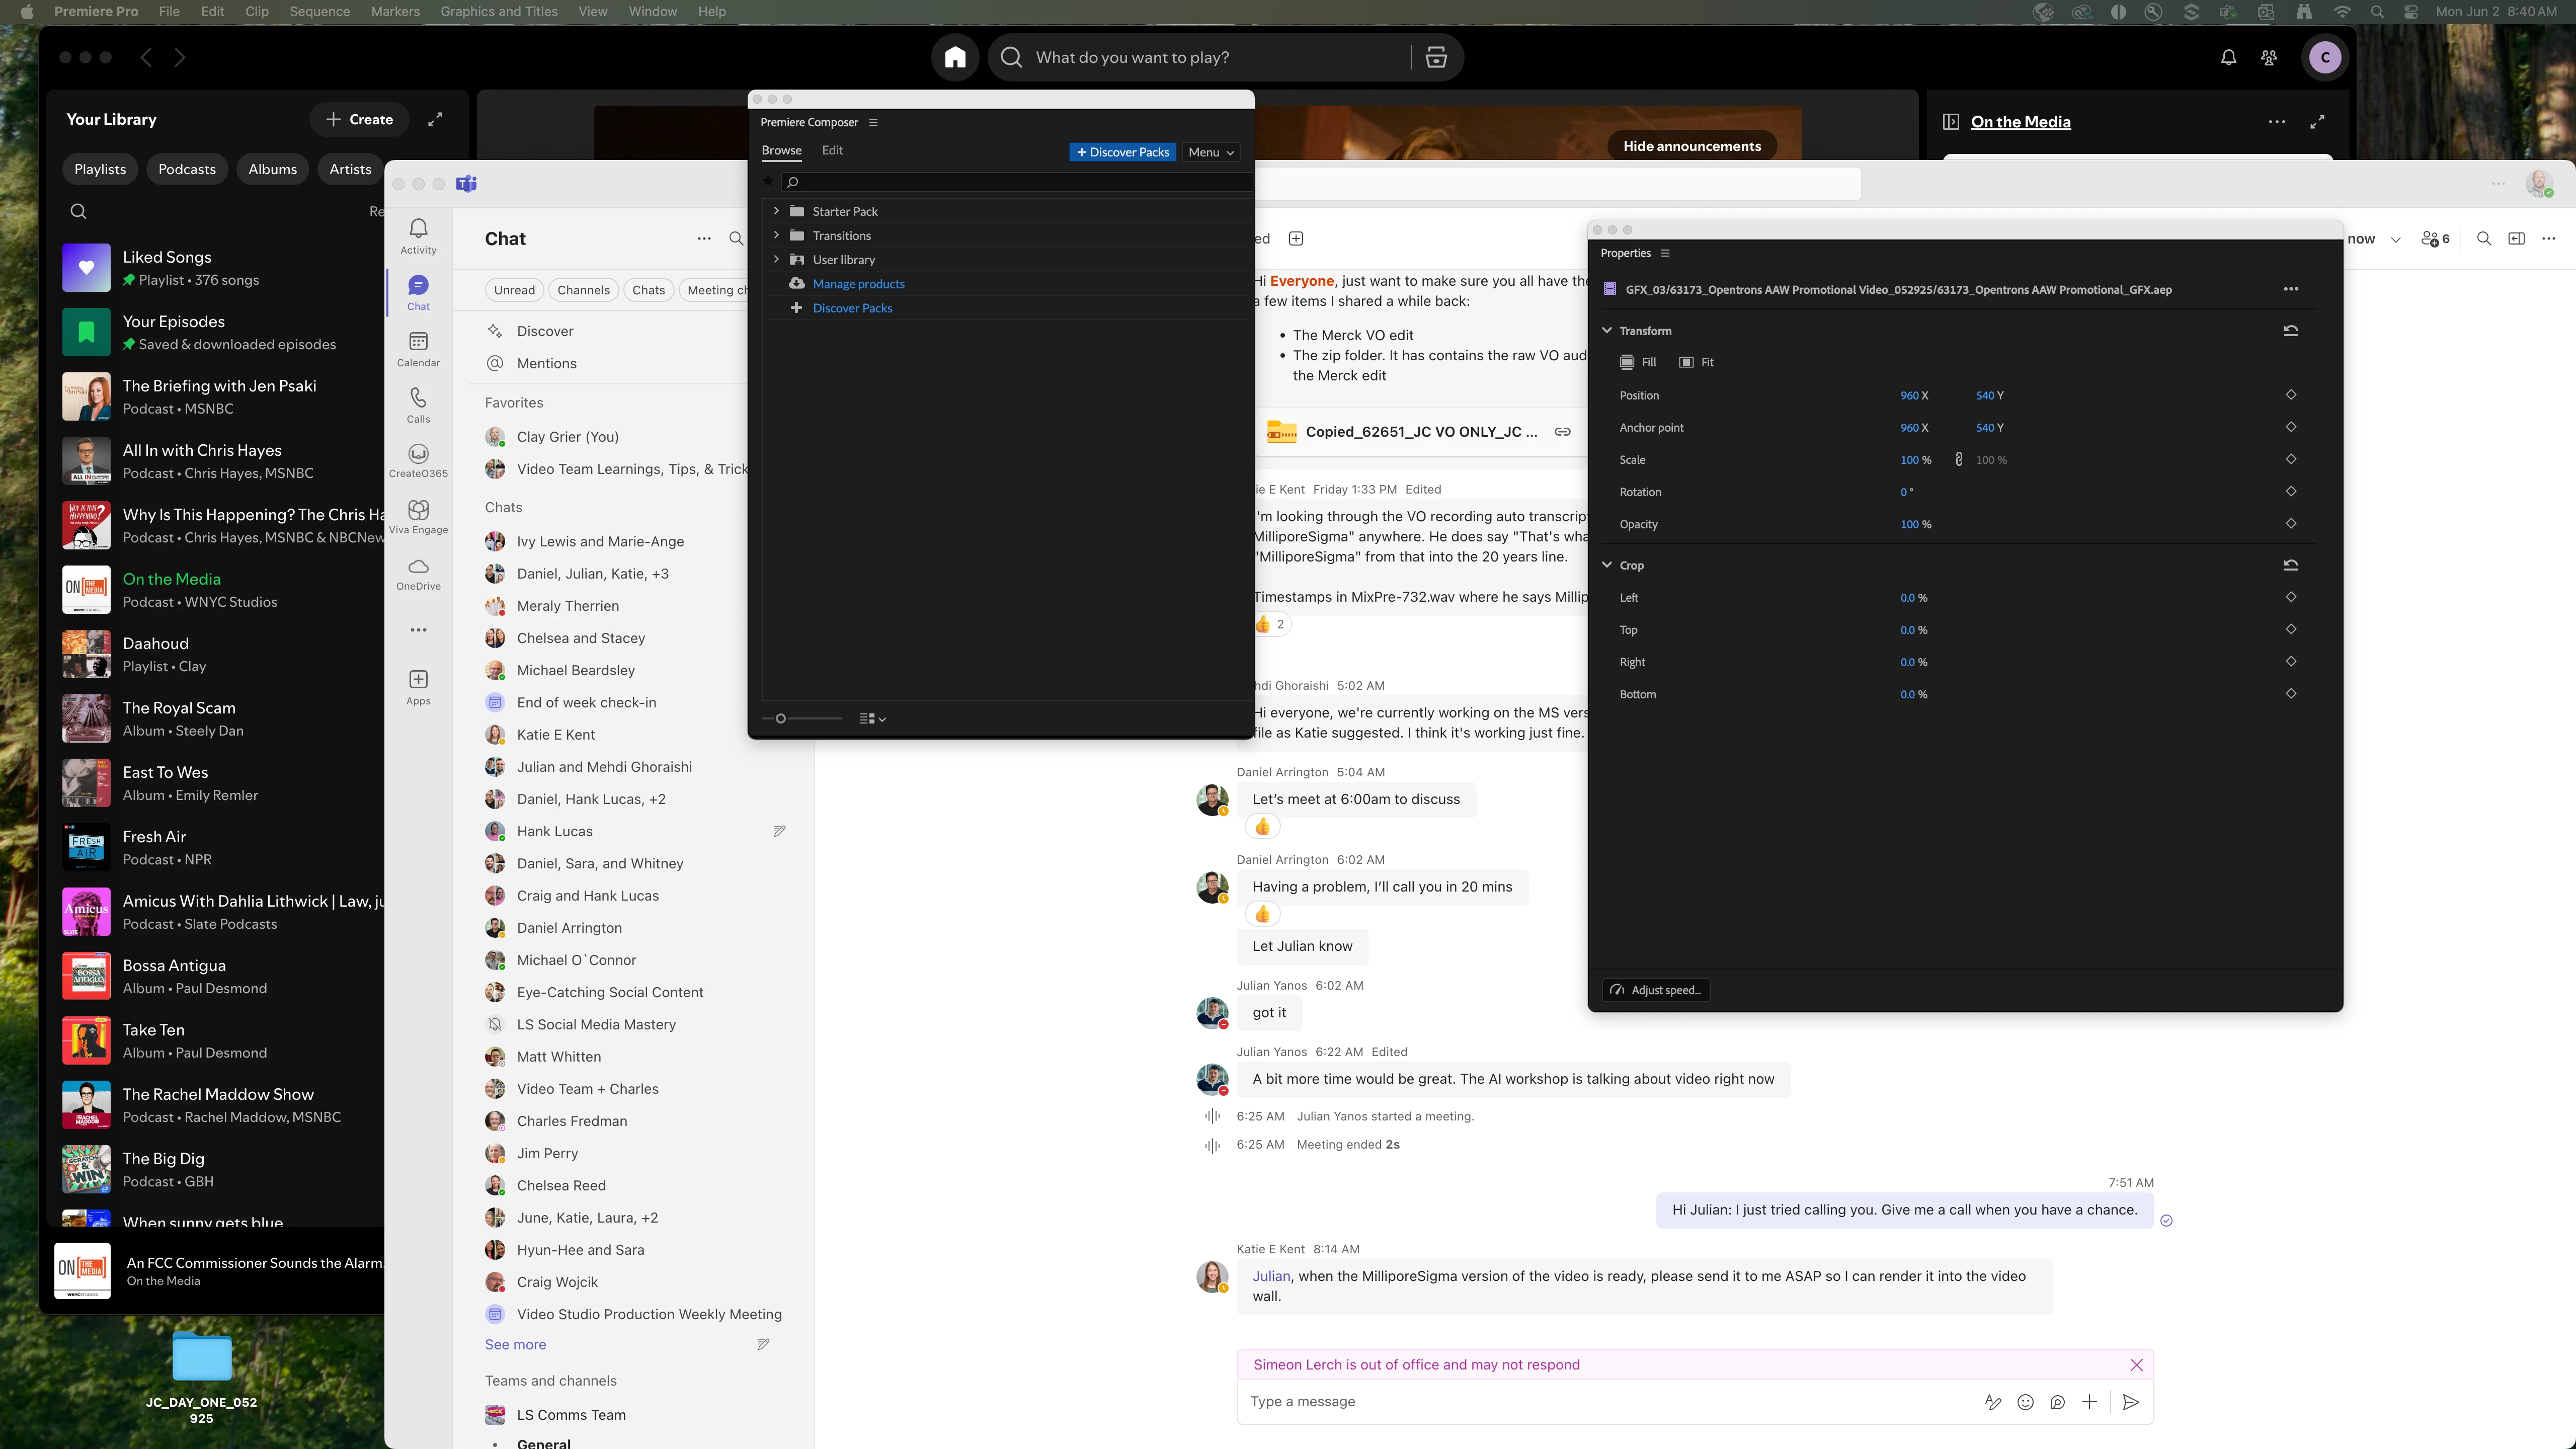Click the Type a message field
The height and width of the screenshot is (1449, 2576).
click(1600, 1402)
